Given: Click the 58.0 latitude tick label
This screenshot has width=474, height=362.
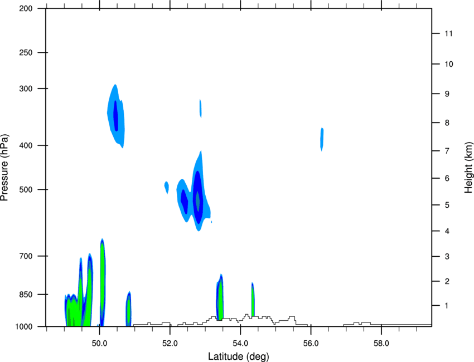Looking at the screenshot, I should pyautogui.click(x=381, y=344).
